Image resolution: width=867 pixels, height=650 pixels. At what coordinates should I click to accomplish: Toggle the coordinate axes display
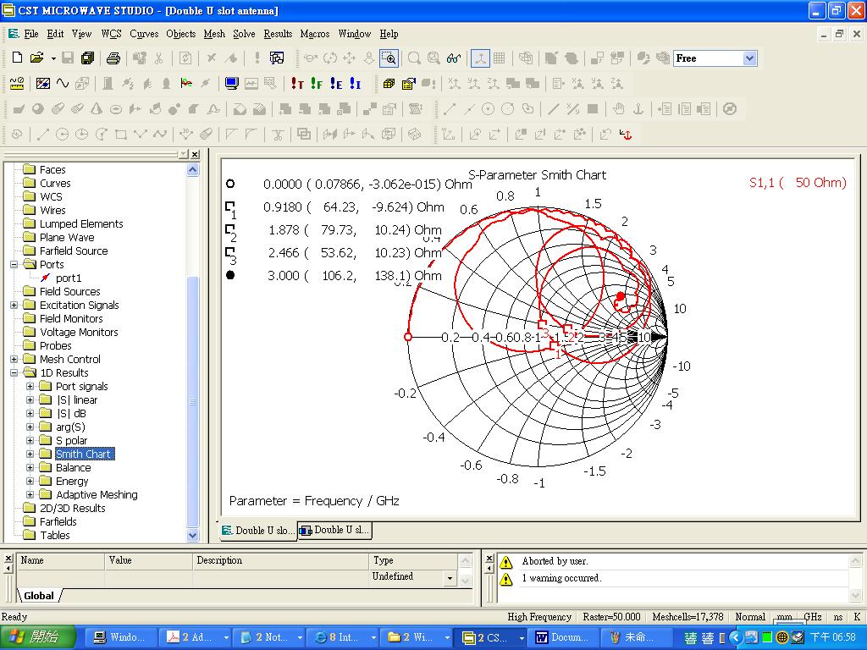480,58
